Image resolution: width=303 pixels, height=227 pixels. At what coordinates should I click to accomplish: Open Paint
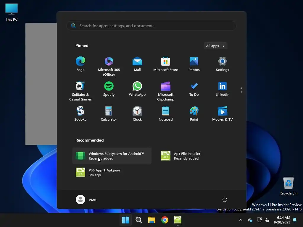tap(194, 114)
